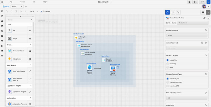Click the Subnet icon on the canvas
Image resolution: width=211 pixels, height=107 pixels.
[x=104, y=60]
